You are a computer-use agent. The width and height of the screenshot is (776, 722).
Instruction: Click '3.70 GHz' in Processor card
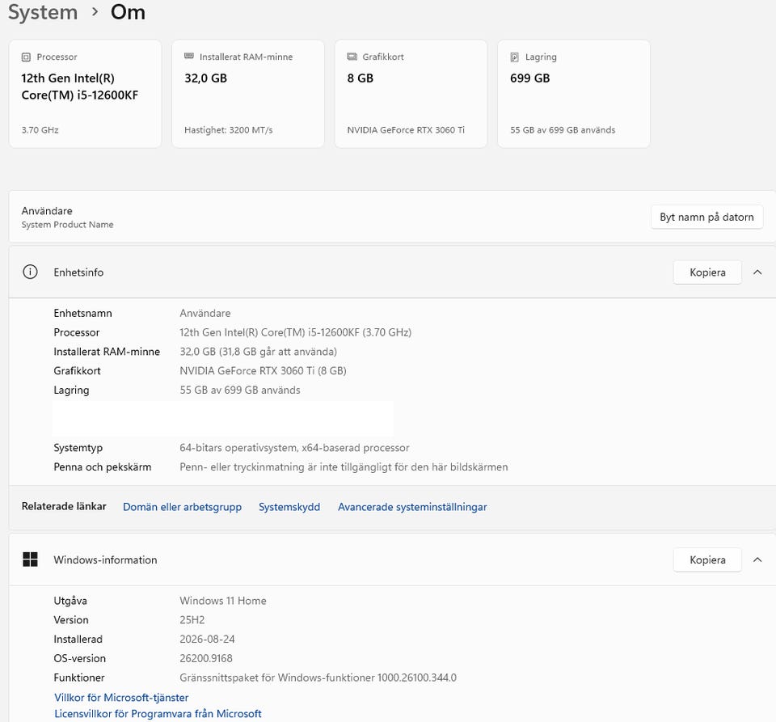(40, 130)
